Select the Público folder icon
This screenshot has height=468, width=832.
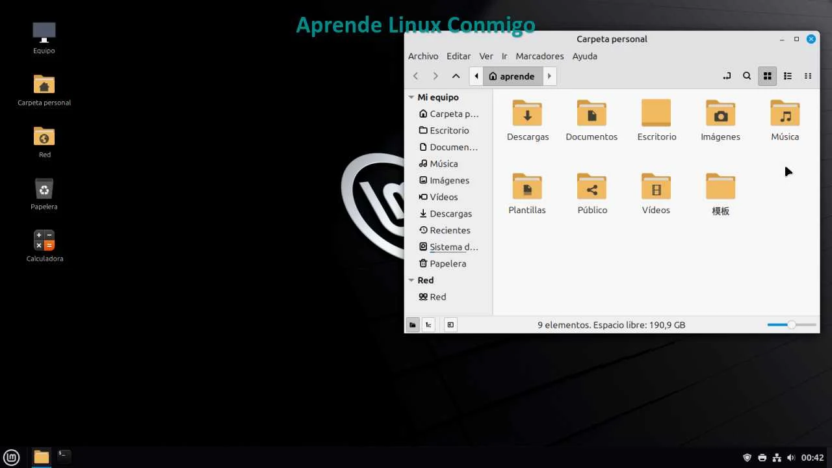[x=591, y=187]
